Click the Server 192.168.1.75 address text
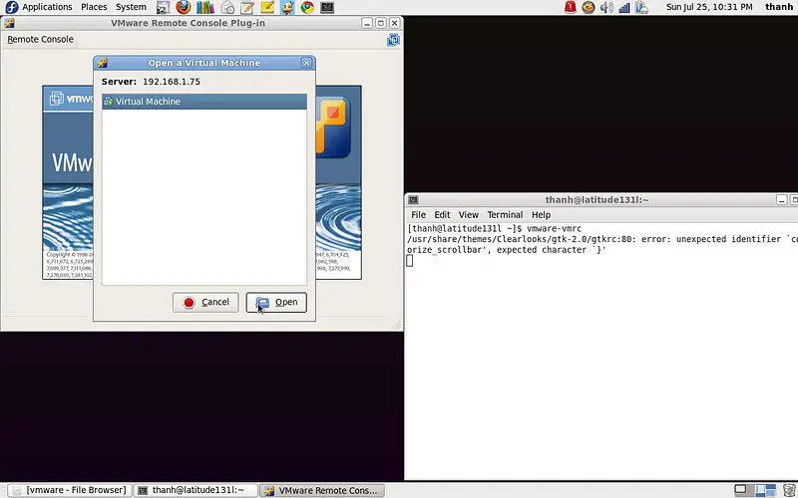 (x=172, y=82)
